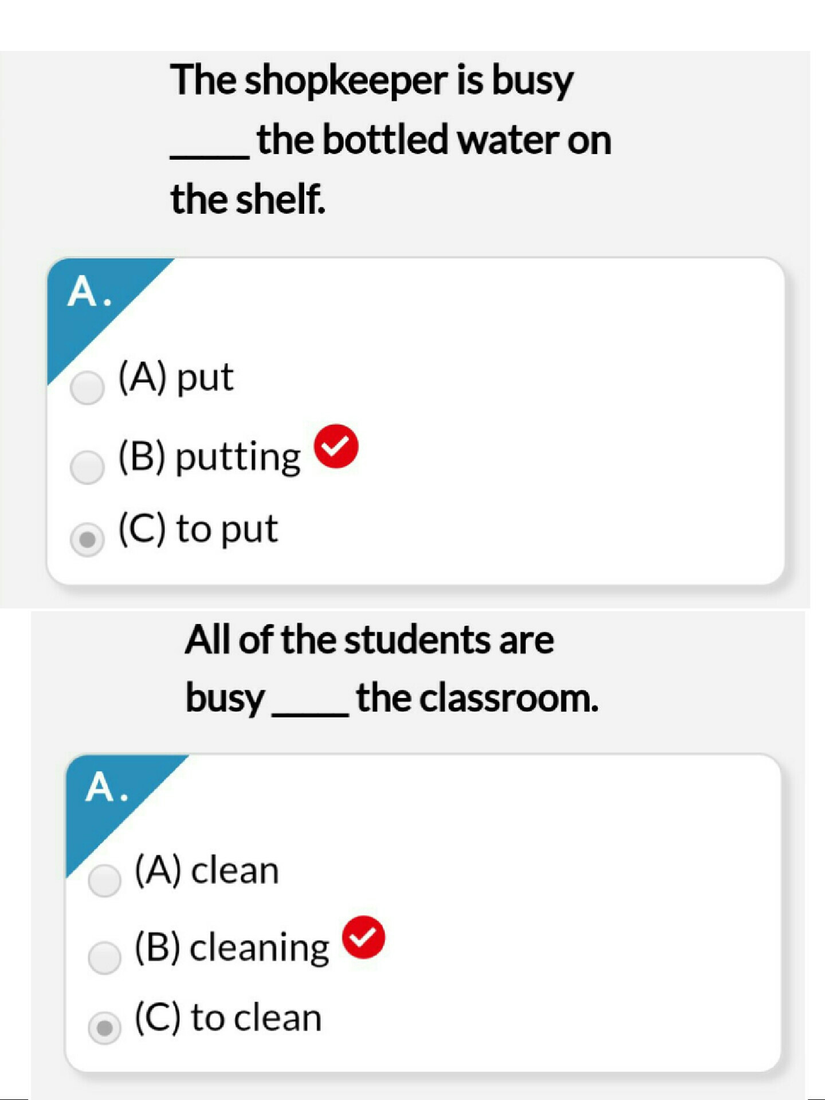The image size is (825, 1100).
Task: Select radio button for (B) putting
Action: click(x=87, y=466)
